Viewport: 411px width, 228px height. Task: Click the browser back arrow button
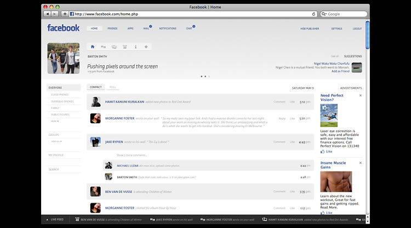pos(46,14)
